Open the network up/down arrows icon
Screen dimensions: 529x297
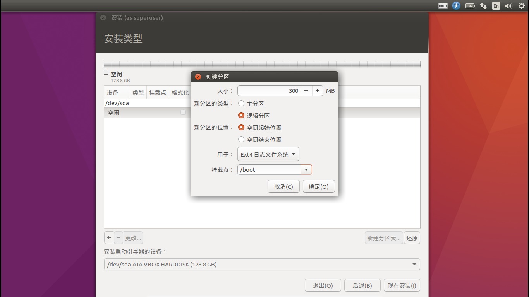(x=483, y=6)
